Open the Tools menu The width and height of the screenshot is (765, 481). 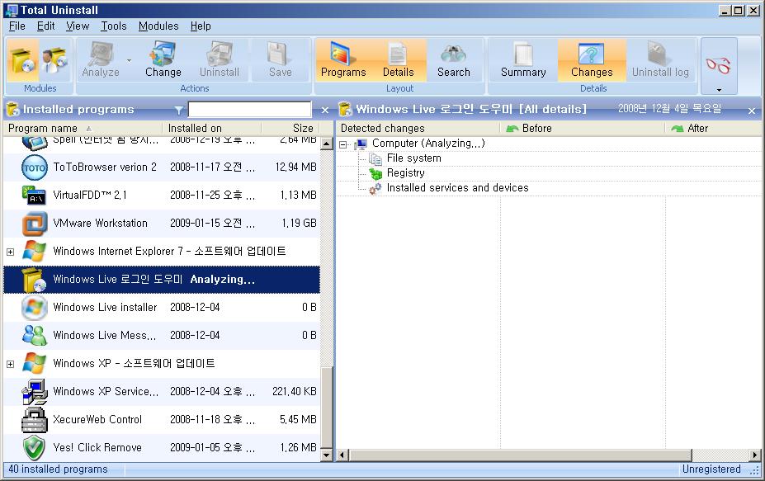[x=114, y=26]
